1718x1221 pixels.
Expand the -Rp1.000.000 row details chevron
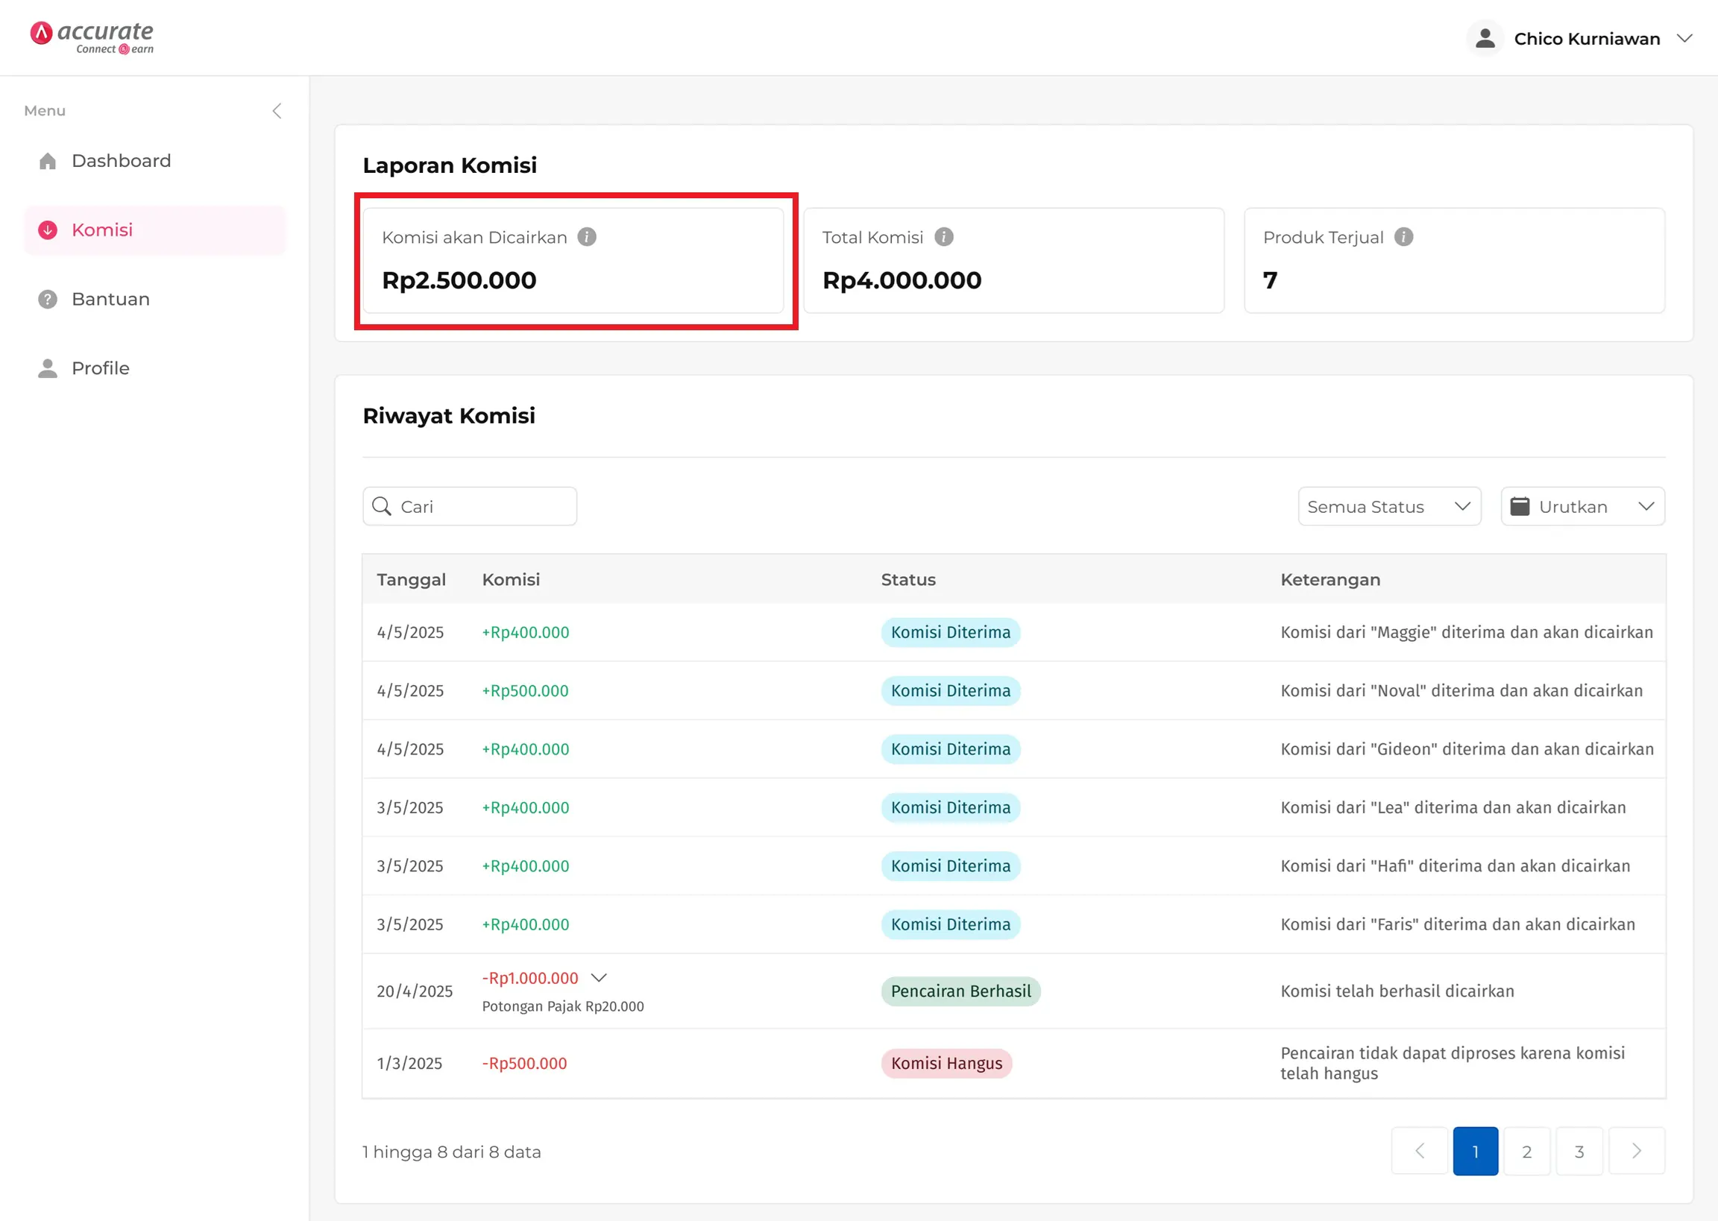599,977
